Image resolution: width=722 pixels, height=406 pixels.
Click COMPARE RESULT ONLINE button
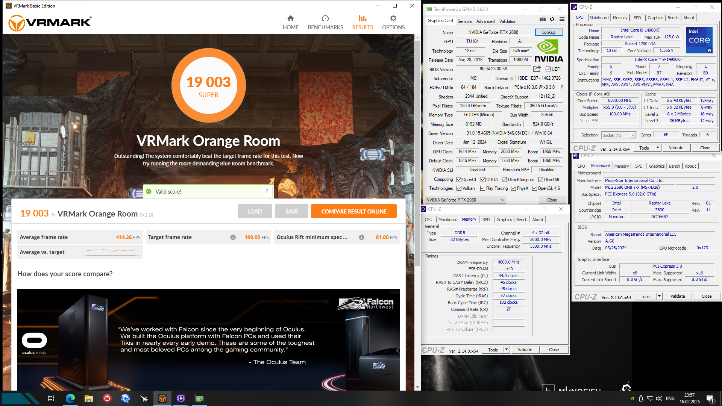coord(353,211)
